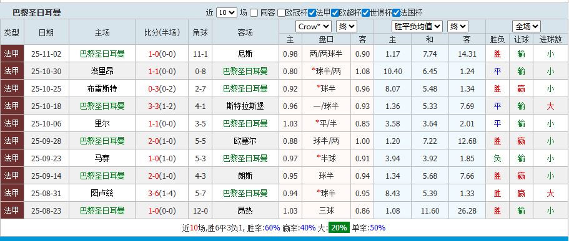Open the 3-6(1-4) score at 图卢兹
The height and width of the screenshot is (241, 569).
pyautogui.click(x=162, y=193)
